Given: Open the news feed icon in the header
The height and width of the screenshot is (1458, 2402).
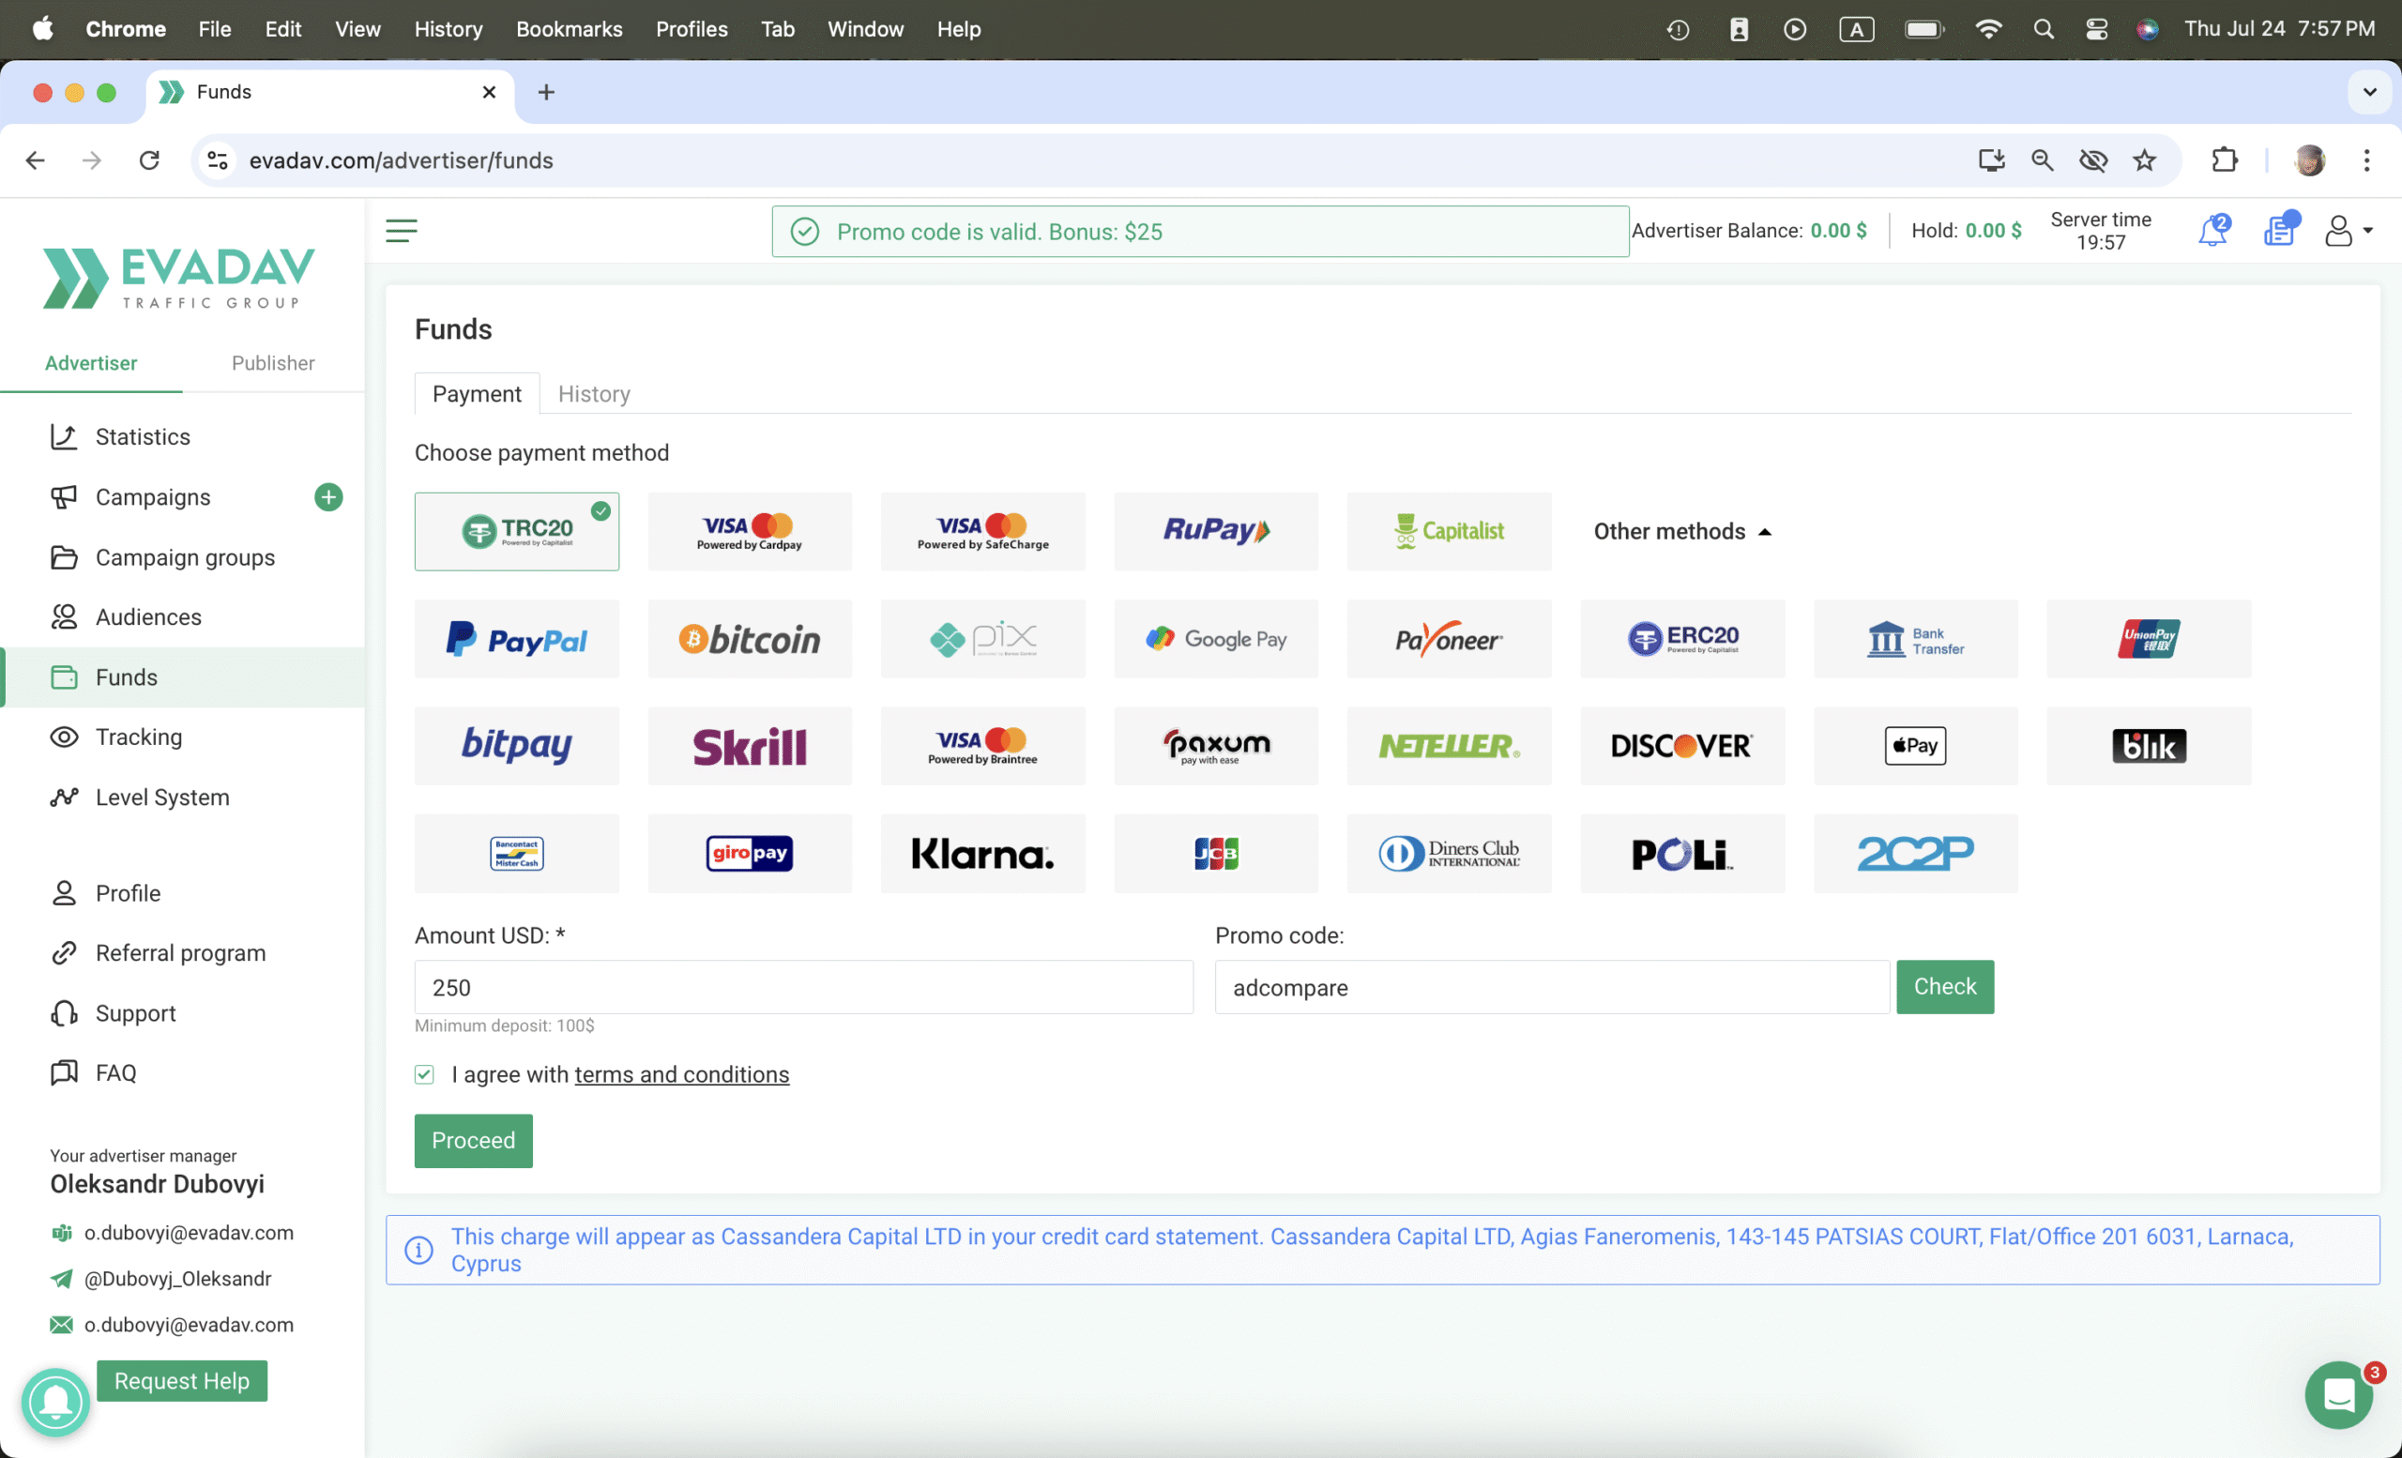Looking at the screenshot, I should [x=2279, y=230].
